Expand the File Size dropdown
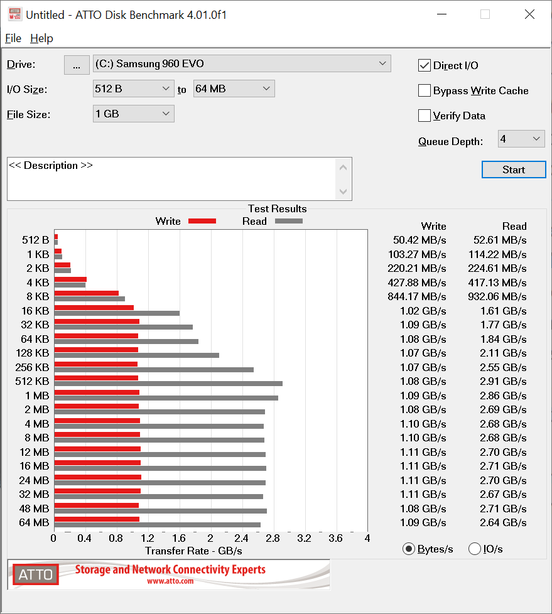This screenshot has height=614, width=552. coord(133,114)
